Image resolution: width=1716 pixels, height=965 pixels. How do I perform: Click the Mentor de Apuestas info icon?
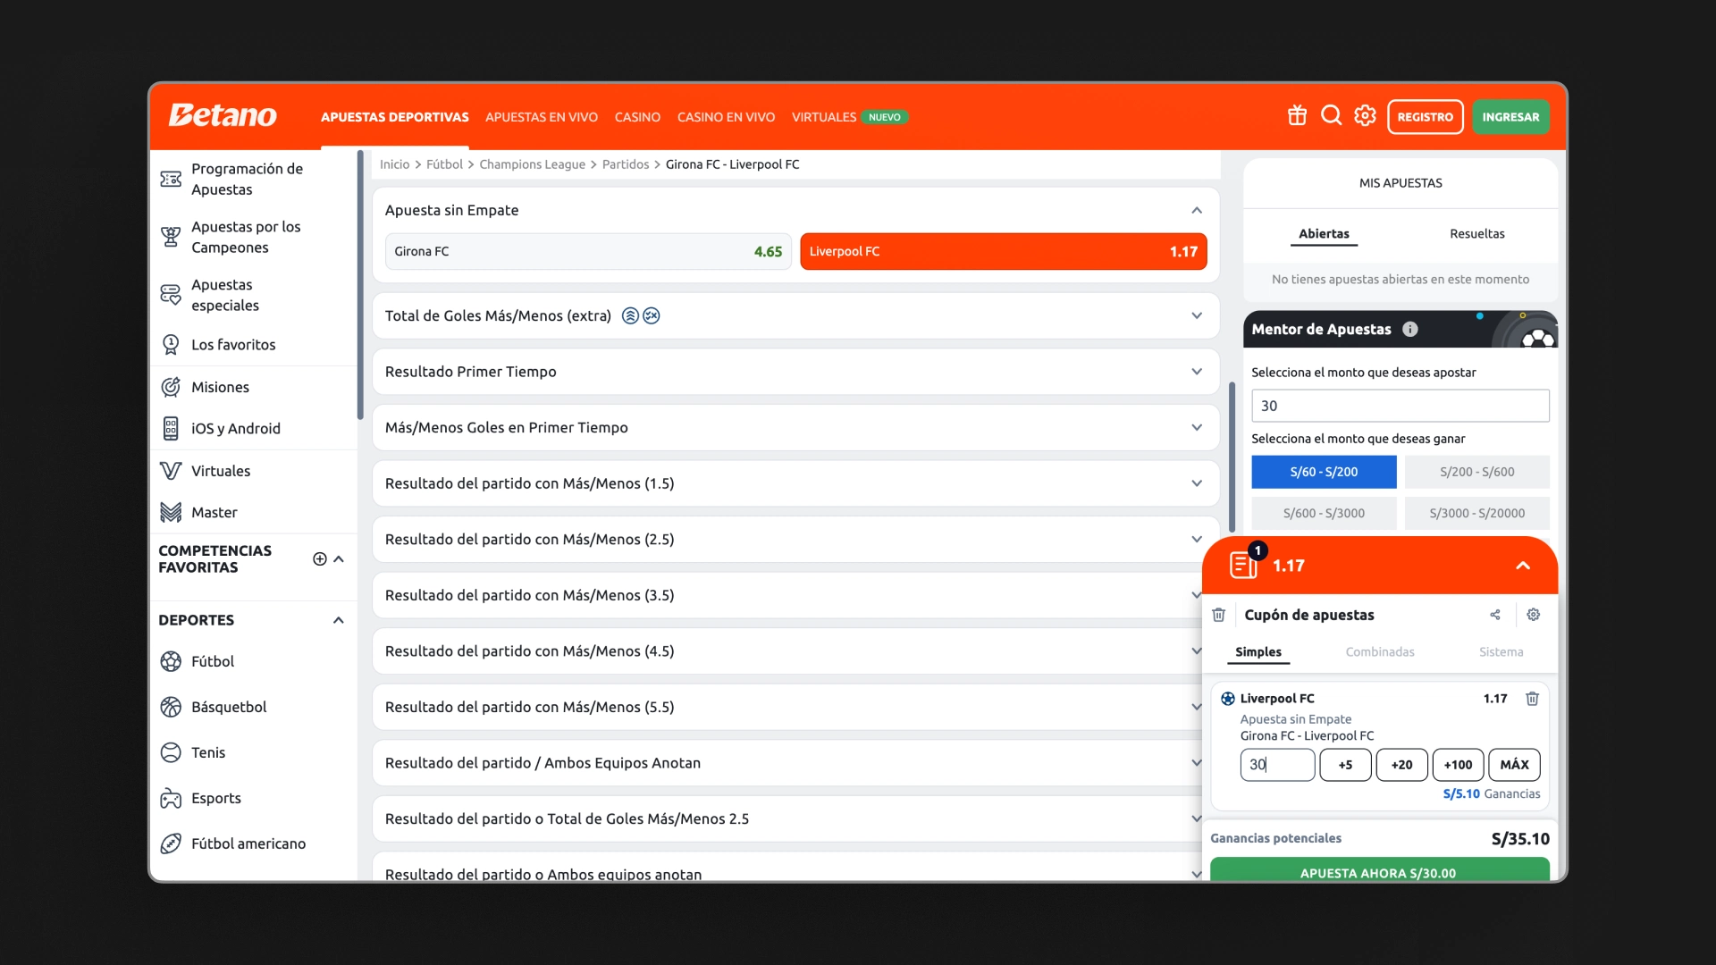tap(1410, 329)
